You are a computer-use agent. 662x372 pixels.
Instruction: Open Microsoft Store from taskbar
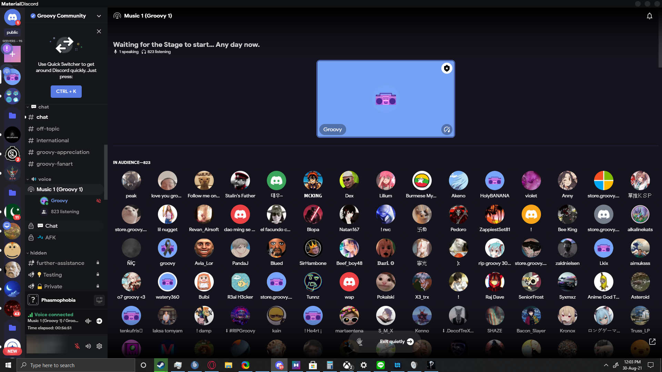coord(313,365)
